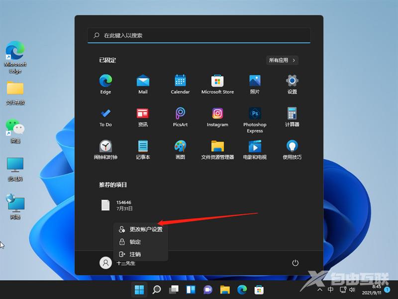Launch the PicsArt app
The image size is (398, 299).
pos(180,116)
